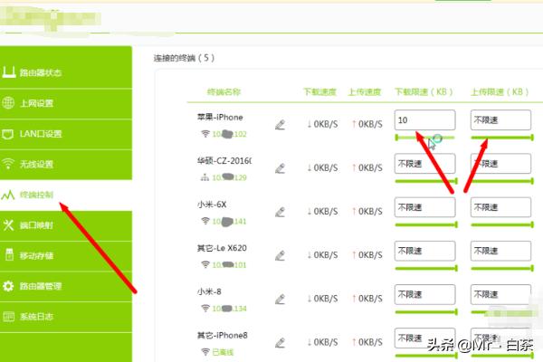Click Wi-Fi icon under 小米-6X

(205, 221)
